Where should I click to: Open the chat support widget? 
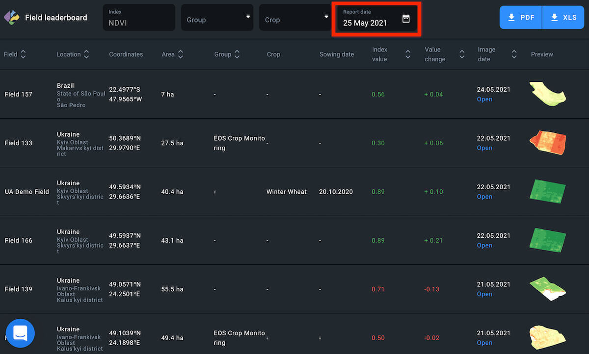[x=20, y=333]
